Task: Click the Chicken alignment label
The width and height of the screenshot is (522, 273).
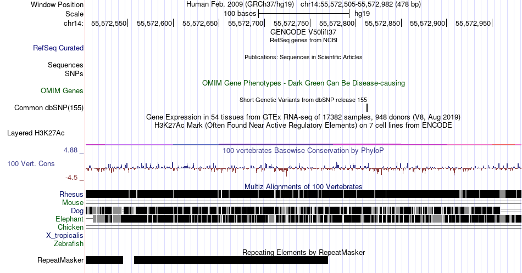Action: tap(70, 227)
